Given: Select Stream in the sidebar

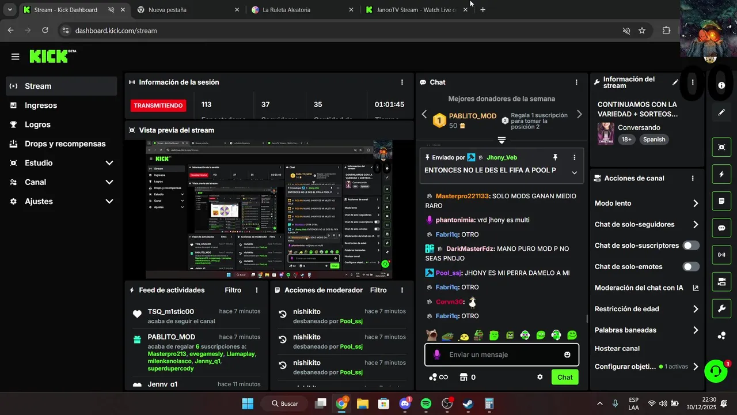Looking at the screenshot, I should 61,86.
